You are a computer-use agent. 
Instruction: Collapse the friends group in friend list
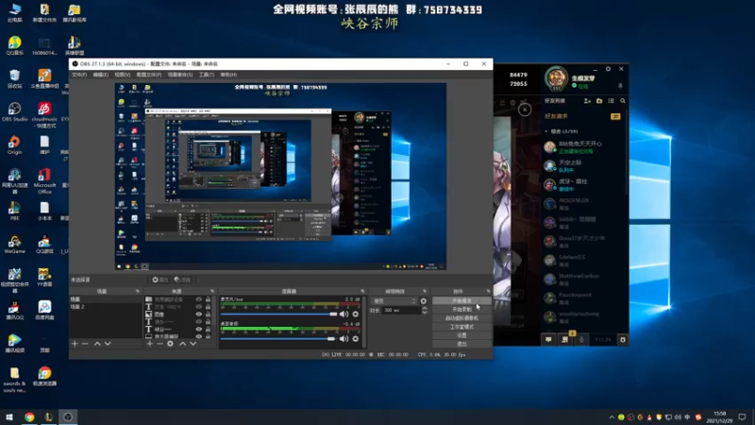(x=546, y=131)
